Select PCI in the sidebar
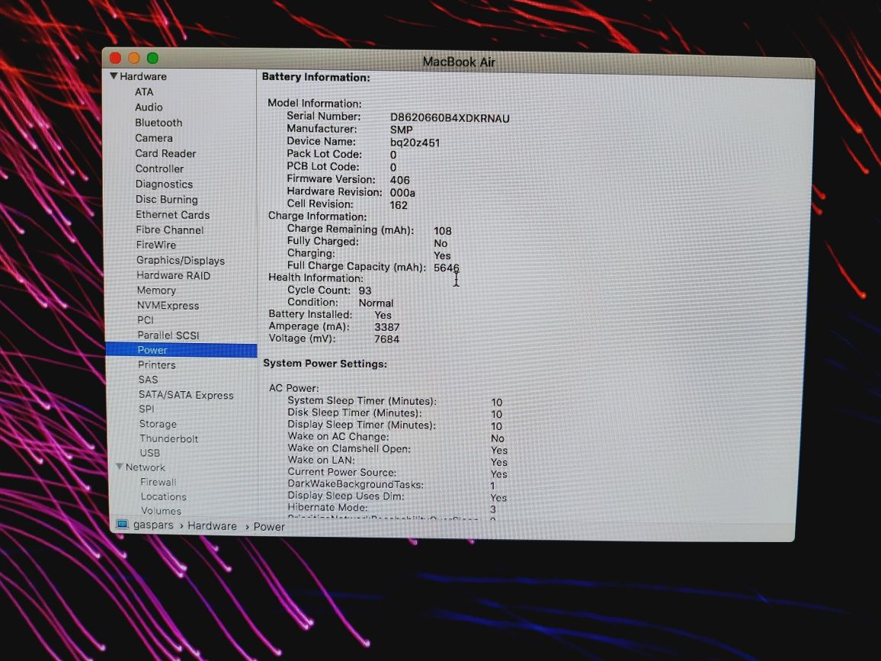 pyautogui.click(x=146, y=319)
